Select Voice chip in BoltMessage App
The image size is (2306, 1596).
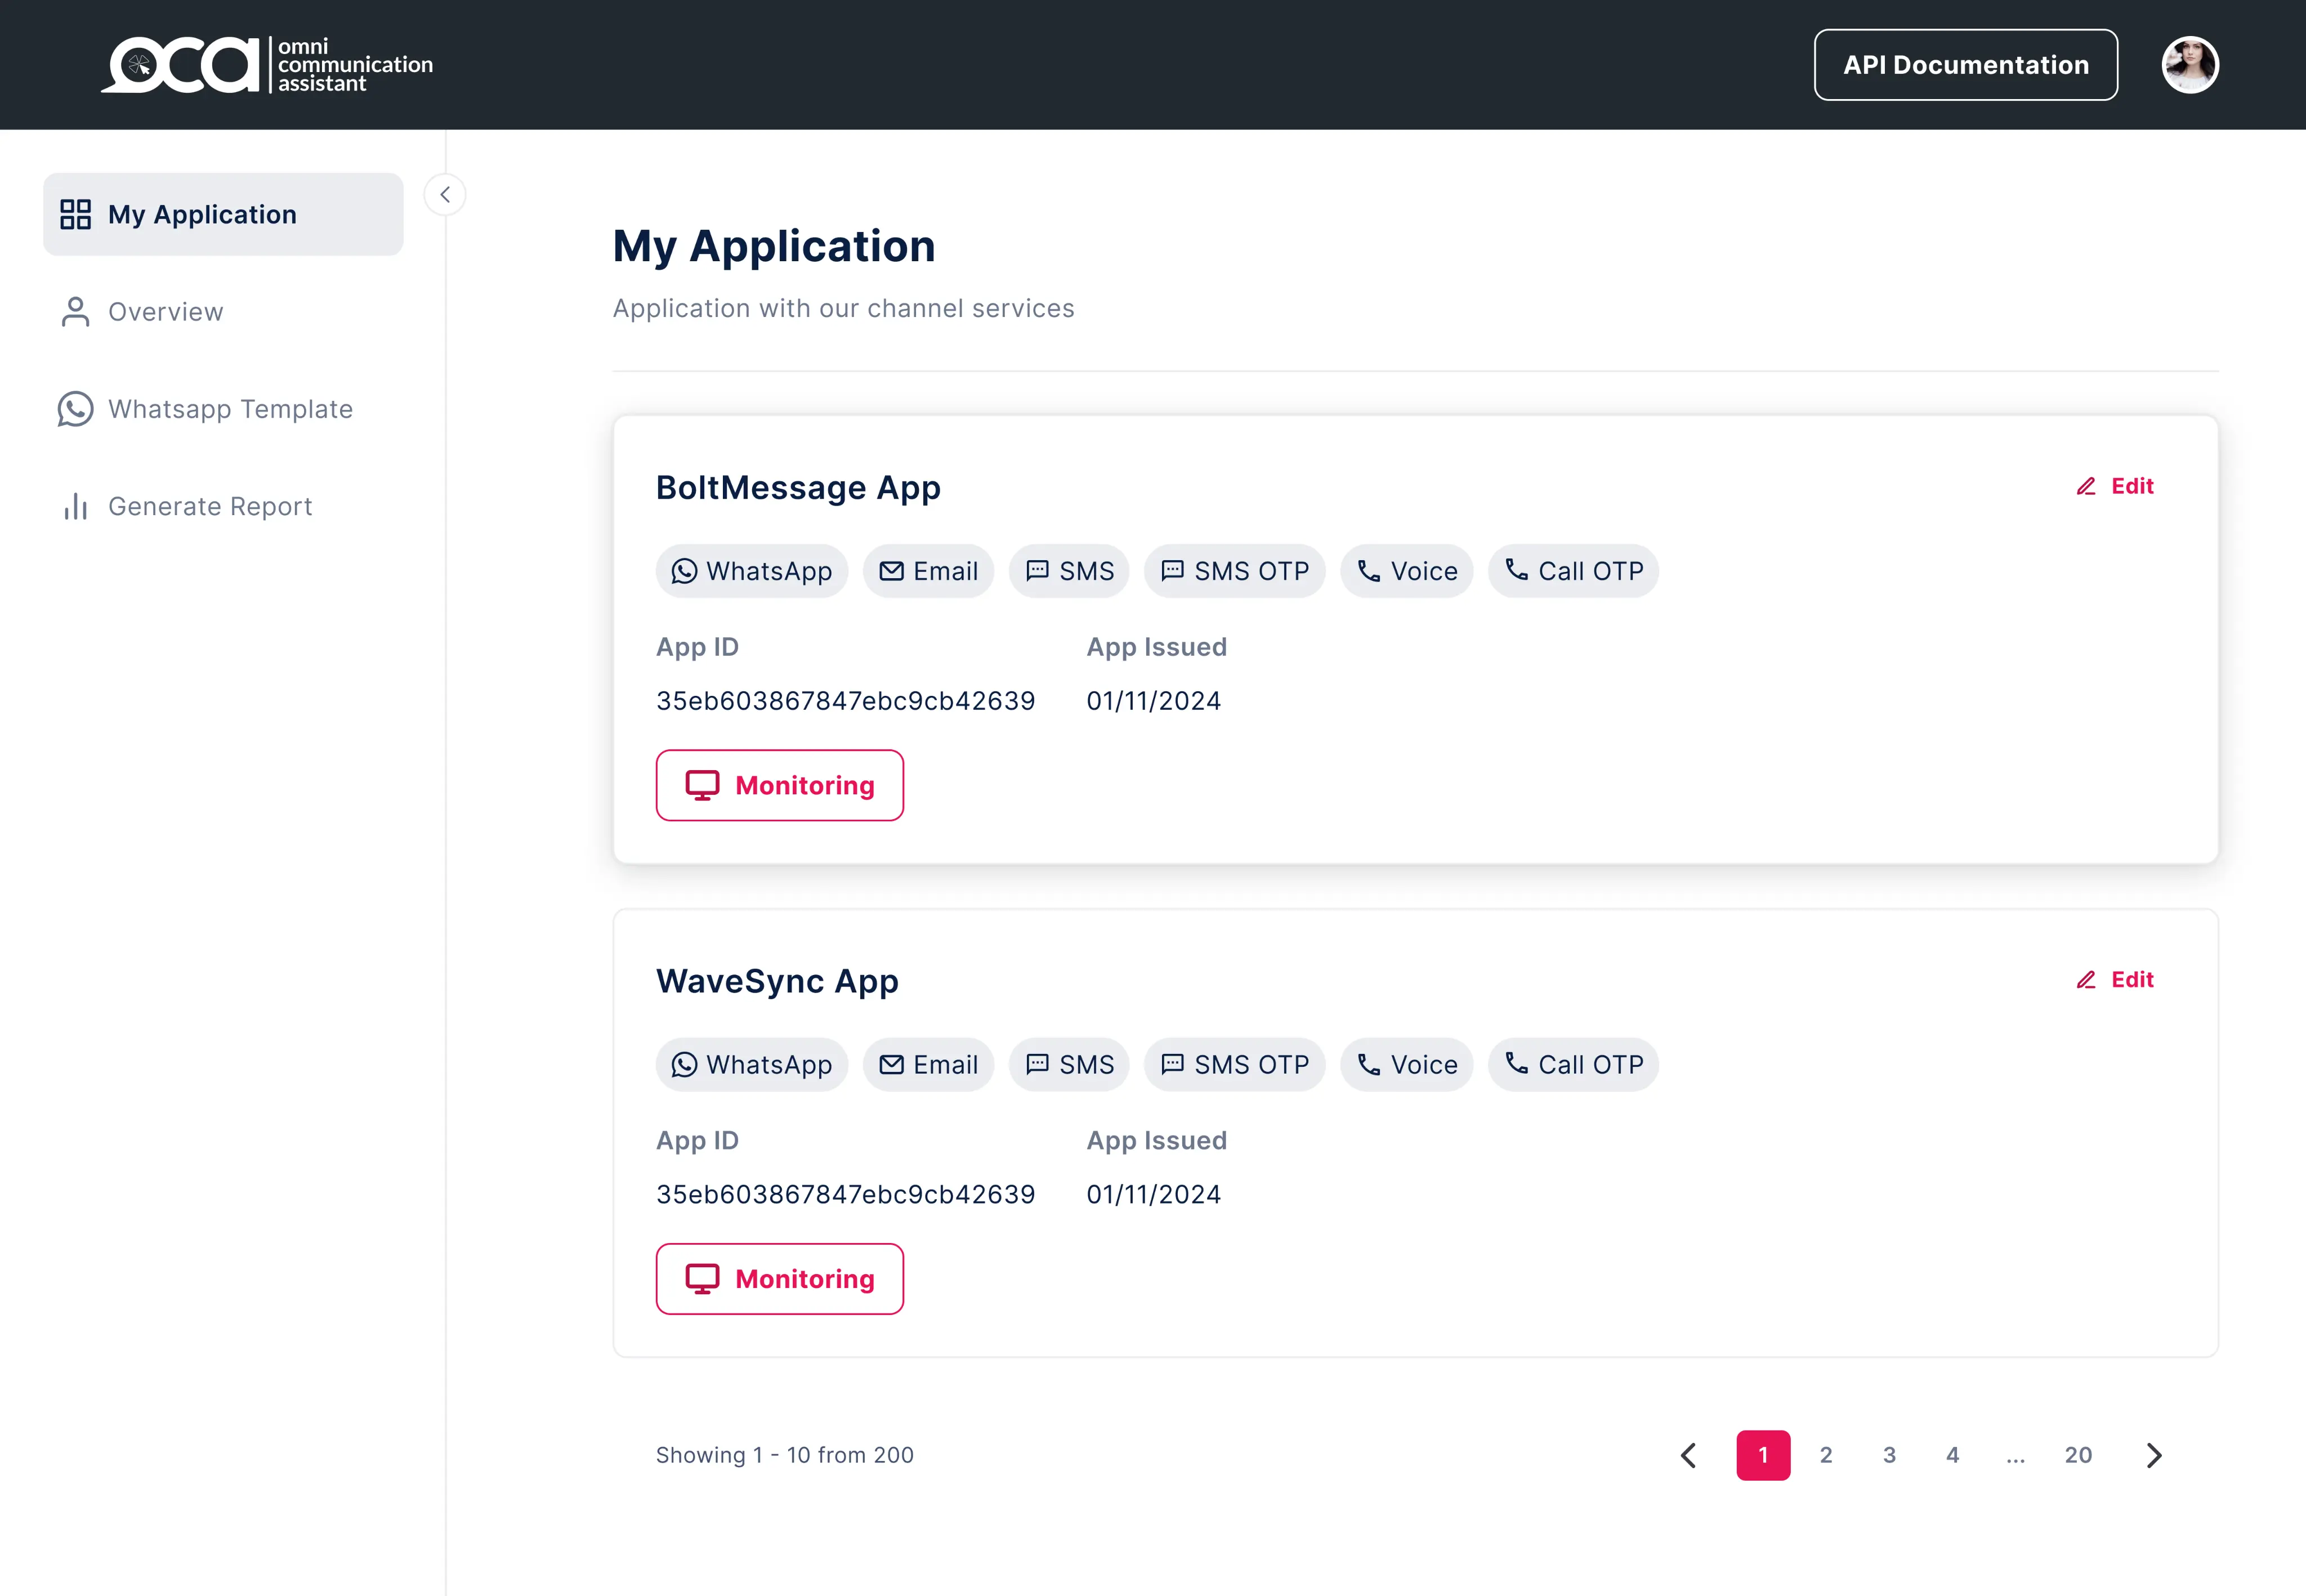[1406, 571]
